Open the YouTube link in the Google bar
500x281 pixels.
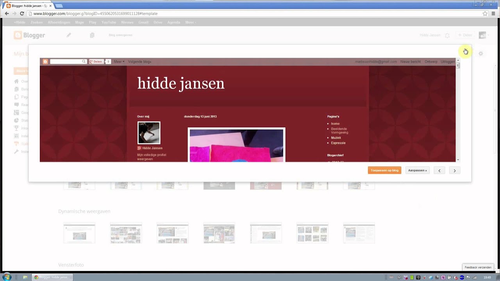tap(109, 22)
